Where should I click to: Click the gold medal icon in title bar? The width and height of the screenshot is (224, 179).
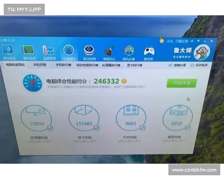click(162, 41)
